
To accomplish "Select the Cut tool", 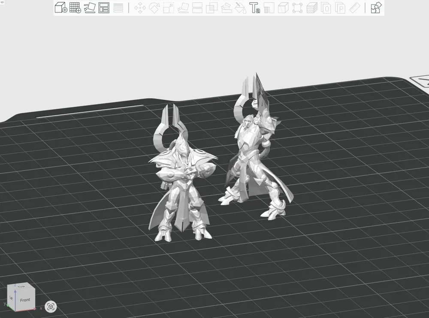I will pyautogui.click(x=197, y=8).
